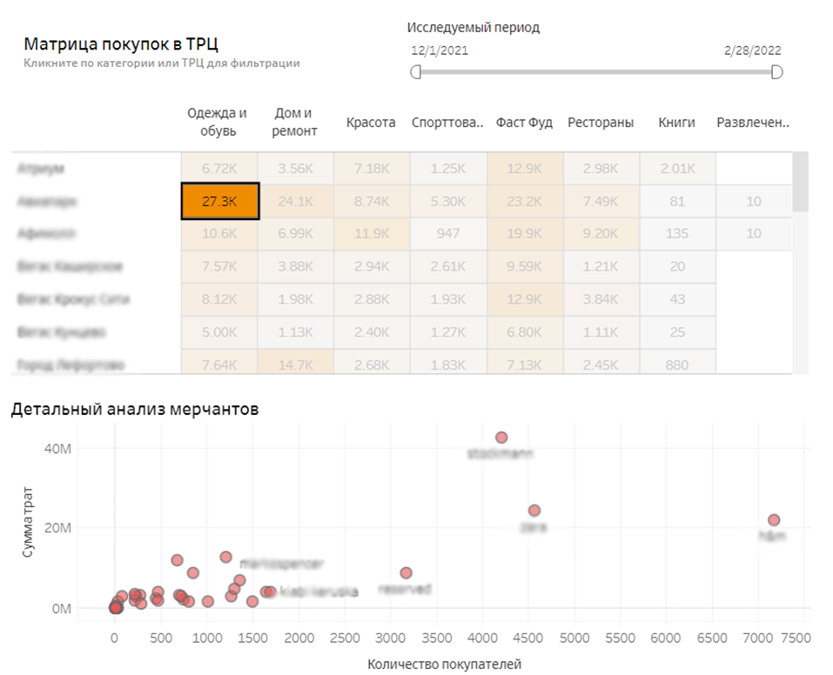The image size is (833, 675).
Task: Click the truncated "Спорттова.." column header
Action: pyautogui.click(x=447, y=122)
